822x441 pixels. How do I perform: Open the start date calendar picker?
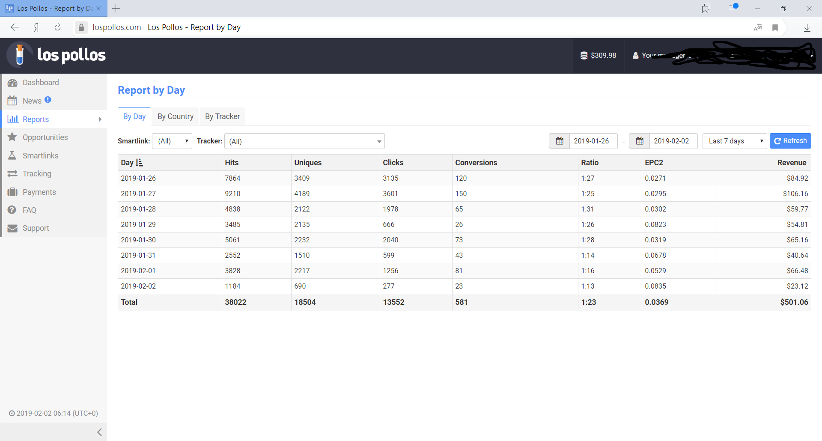(x=559, y=141)
